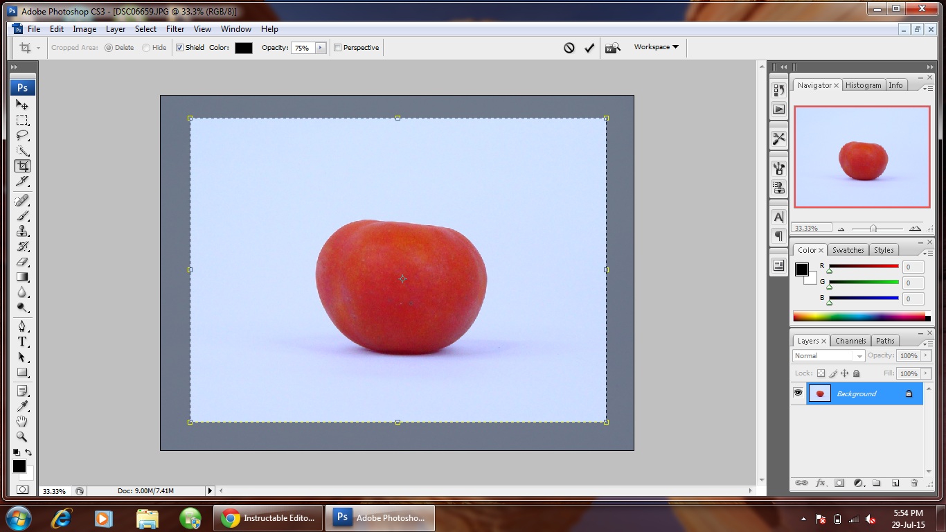Switch to the Histogram tab
The height and width of the screenshot is (532, 946).
click(x=863, y=85)
